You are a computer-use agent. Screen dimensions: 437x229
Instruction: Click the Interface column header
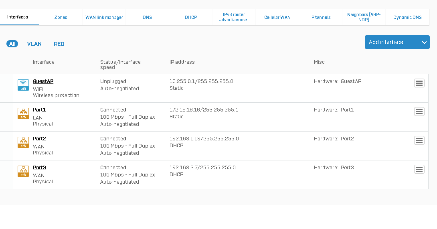[x=43, y=62]
